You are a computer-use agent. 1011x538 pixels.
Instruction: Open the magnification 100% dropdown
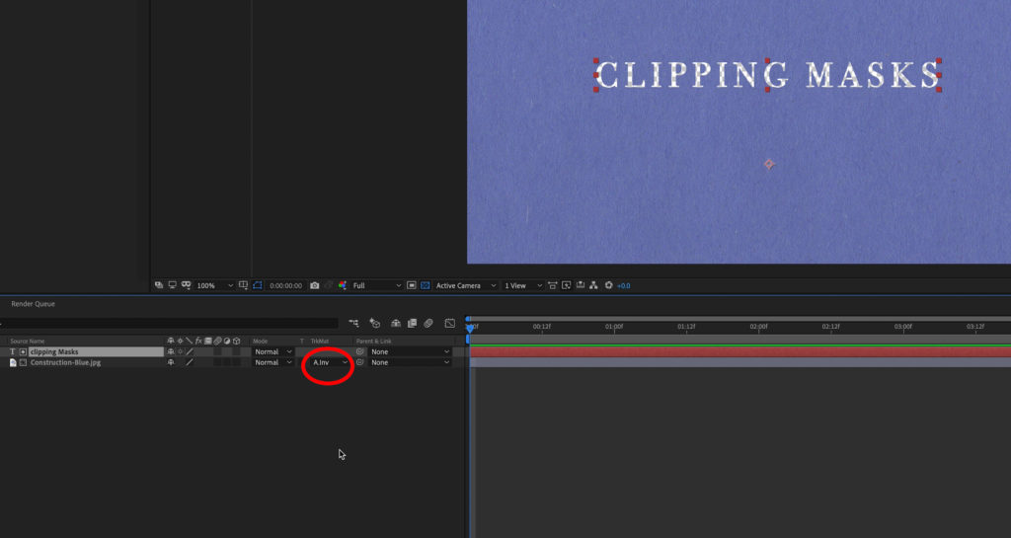[213, 285]
